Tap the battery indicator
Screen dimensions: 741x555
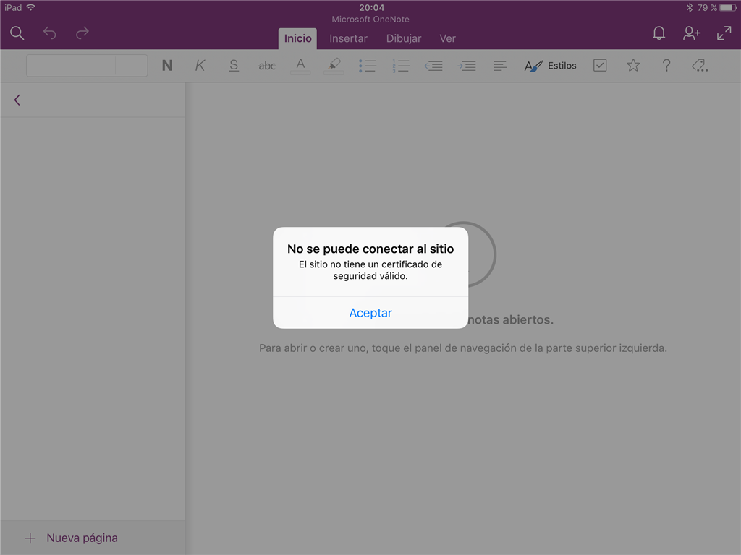728,7
